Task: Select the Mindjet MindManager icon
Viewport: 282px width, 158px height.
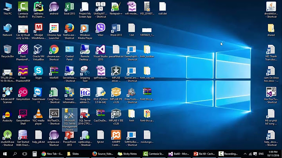Action: (38, 31)
